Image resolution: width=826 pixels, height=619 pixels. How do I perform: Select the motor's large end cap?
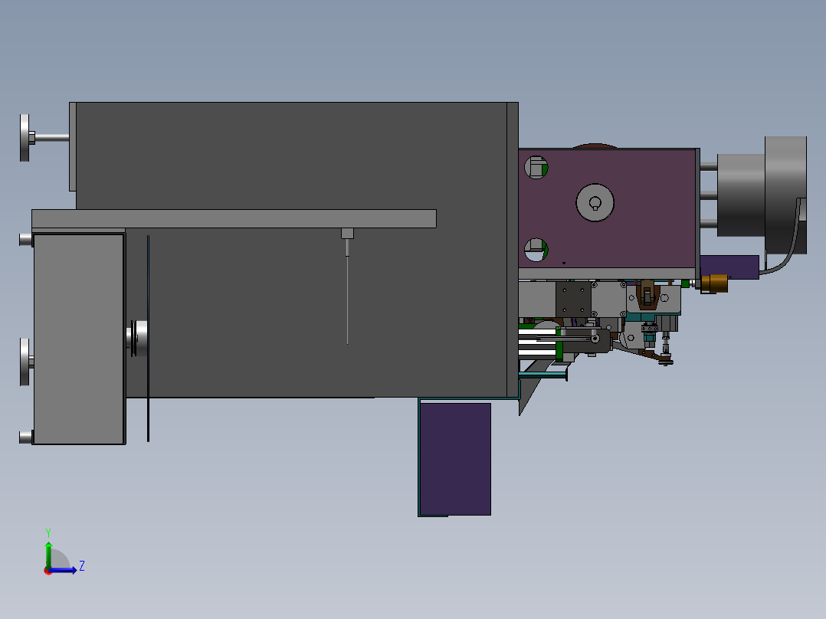(x=785, y=195)
